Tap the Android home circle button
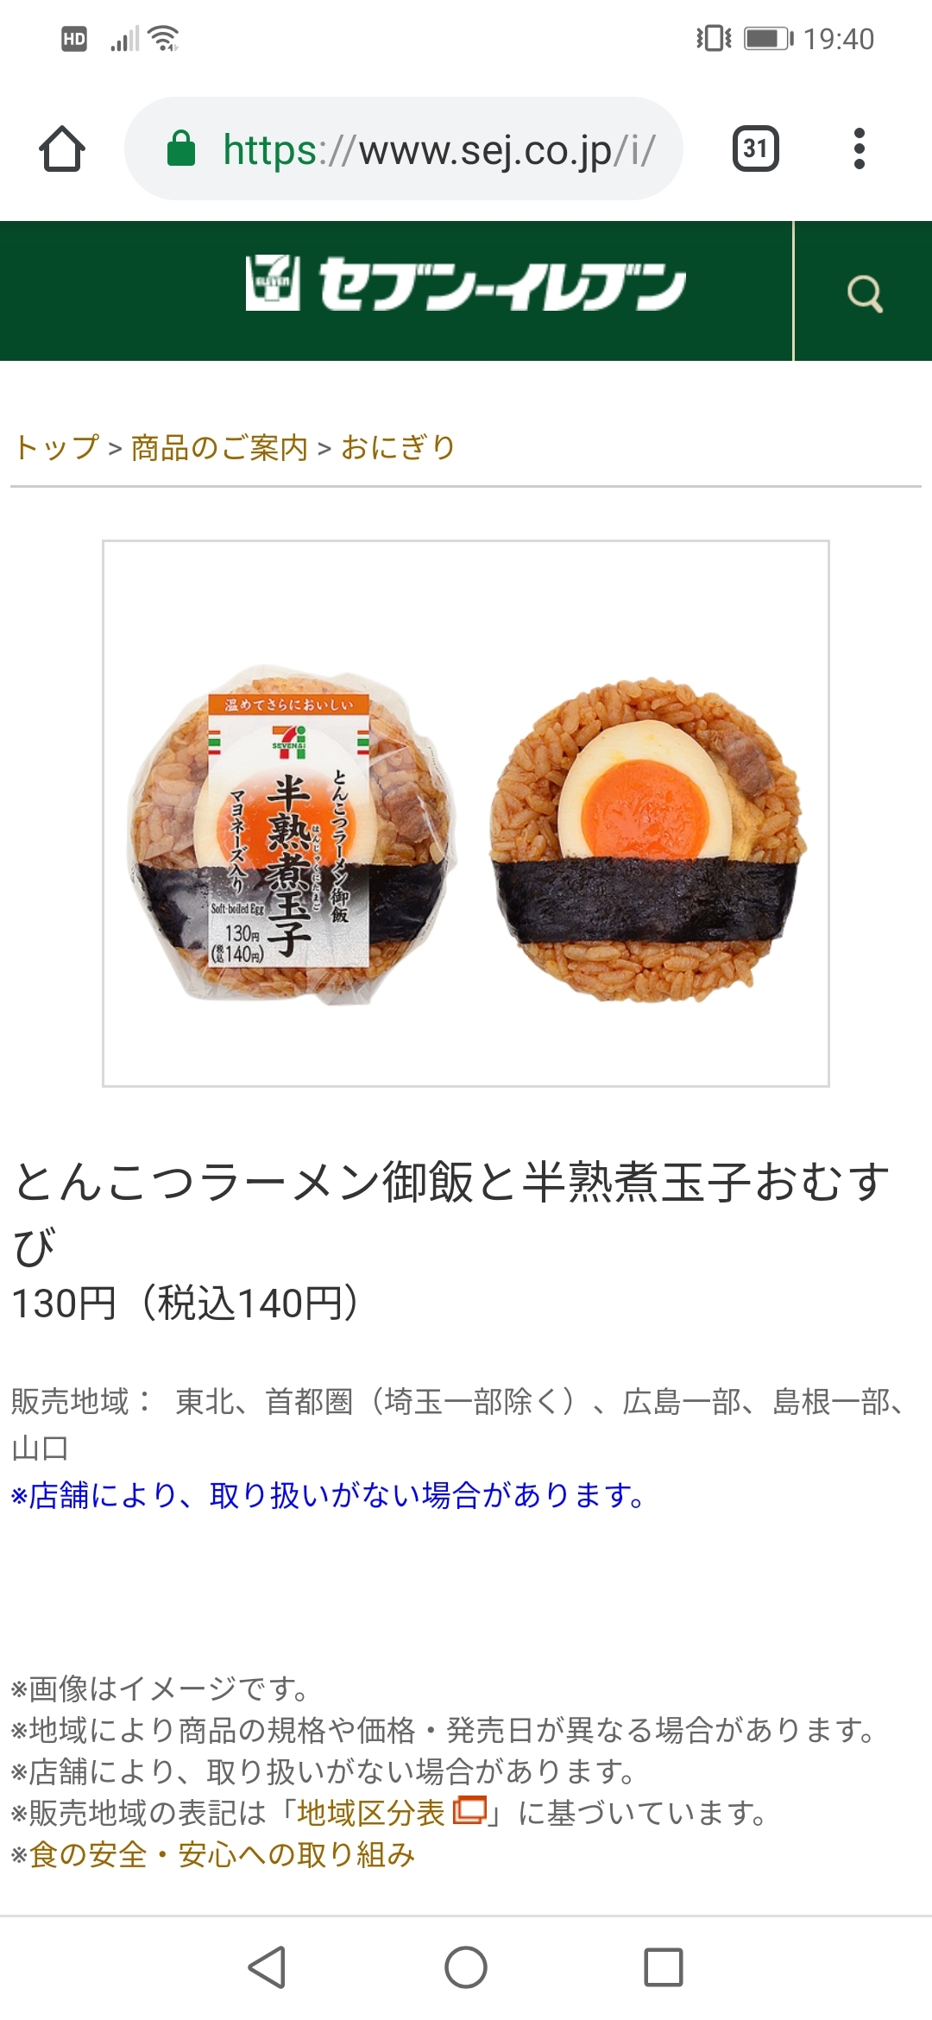The width and height of the screenshot is (932, 2020). pos(466,1967)
